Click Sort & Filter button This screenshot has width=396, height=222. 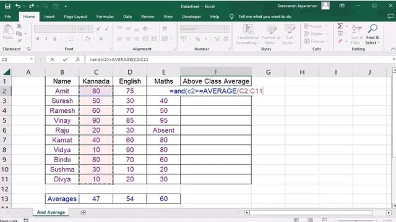pos(357,35)
